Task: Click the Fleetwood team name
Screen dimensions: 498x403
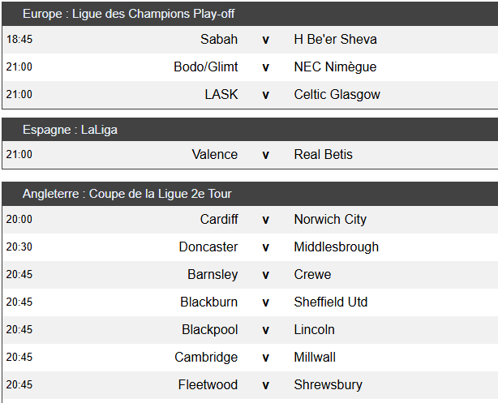Action: click(208, 385)
